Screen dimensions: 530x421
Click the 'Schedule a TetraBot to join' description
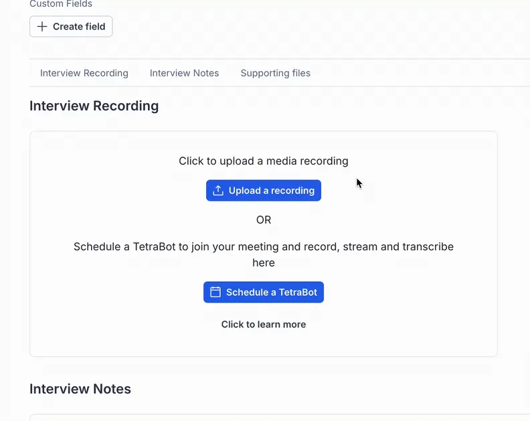pos(264,254)
